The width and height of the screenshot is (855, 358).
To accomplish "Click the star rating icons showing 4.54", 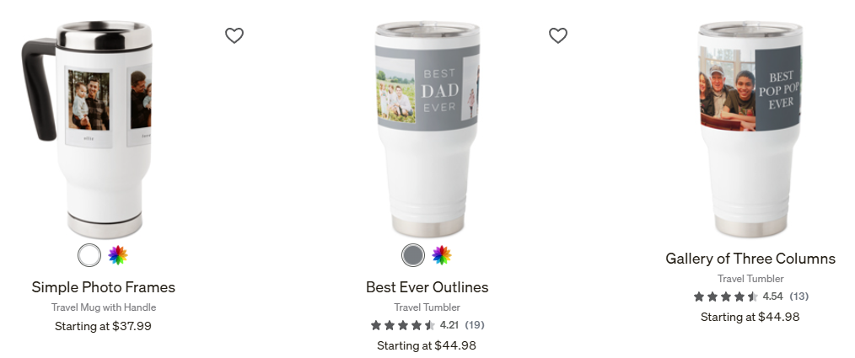I will [x=726, y=297].
